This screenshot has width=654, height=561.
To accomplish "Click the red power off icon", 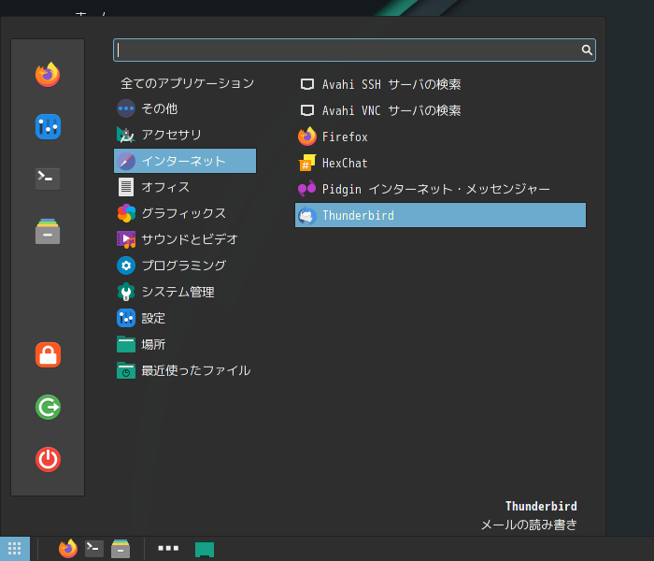I will 48,459.
